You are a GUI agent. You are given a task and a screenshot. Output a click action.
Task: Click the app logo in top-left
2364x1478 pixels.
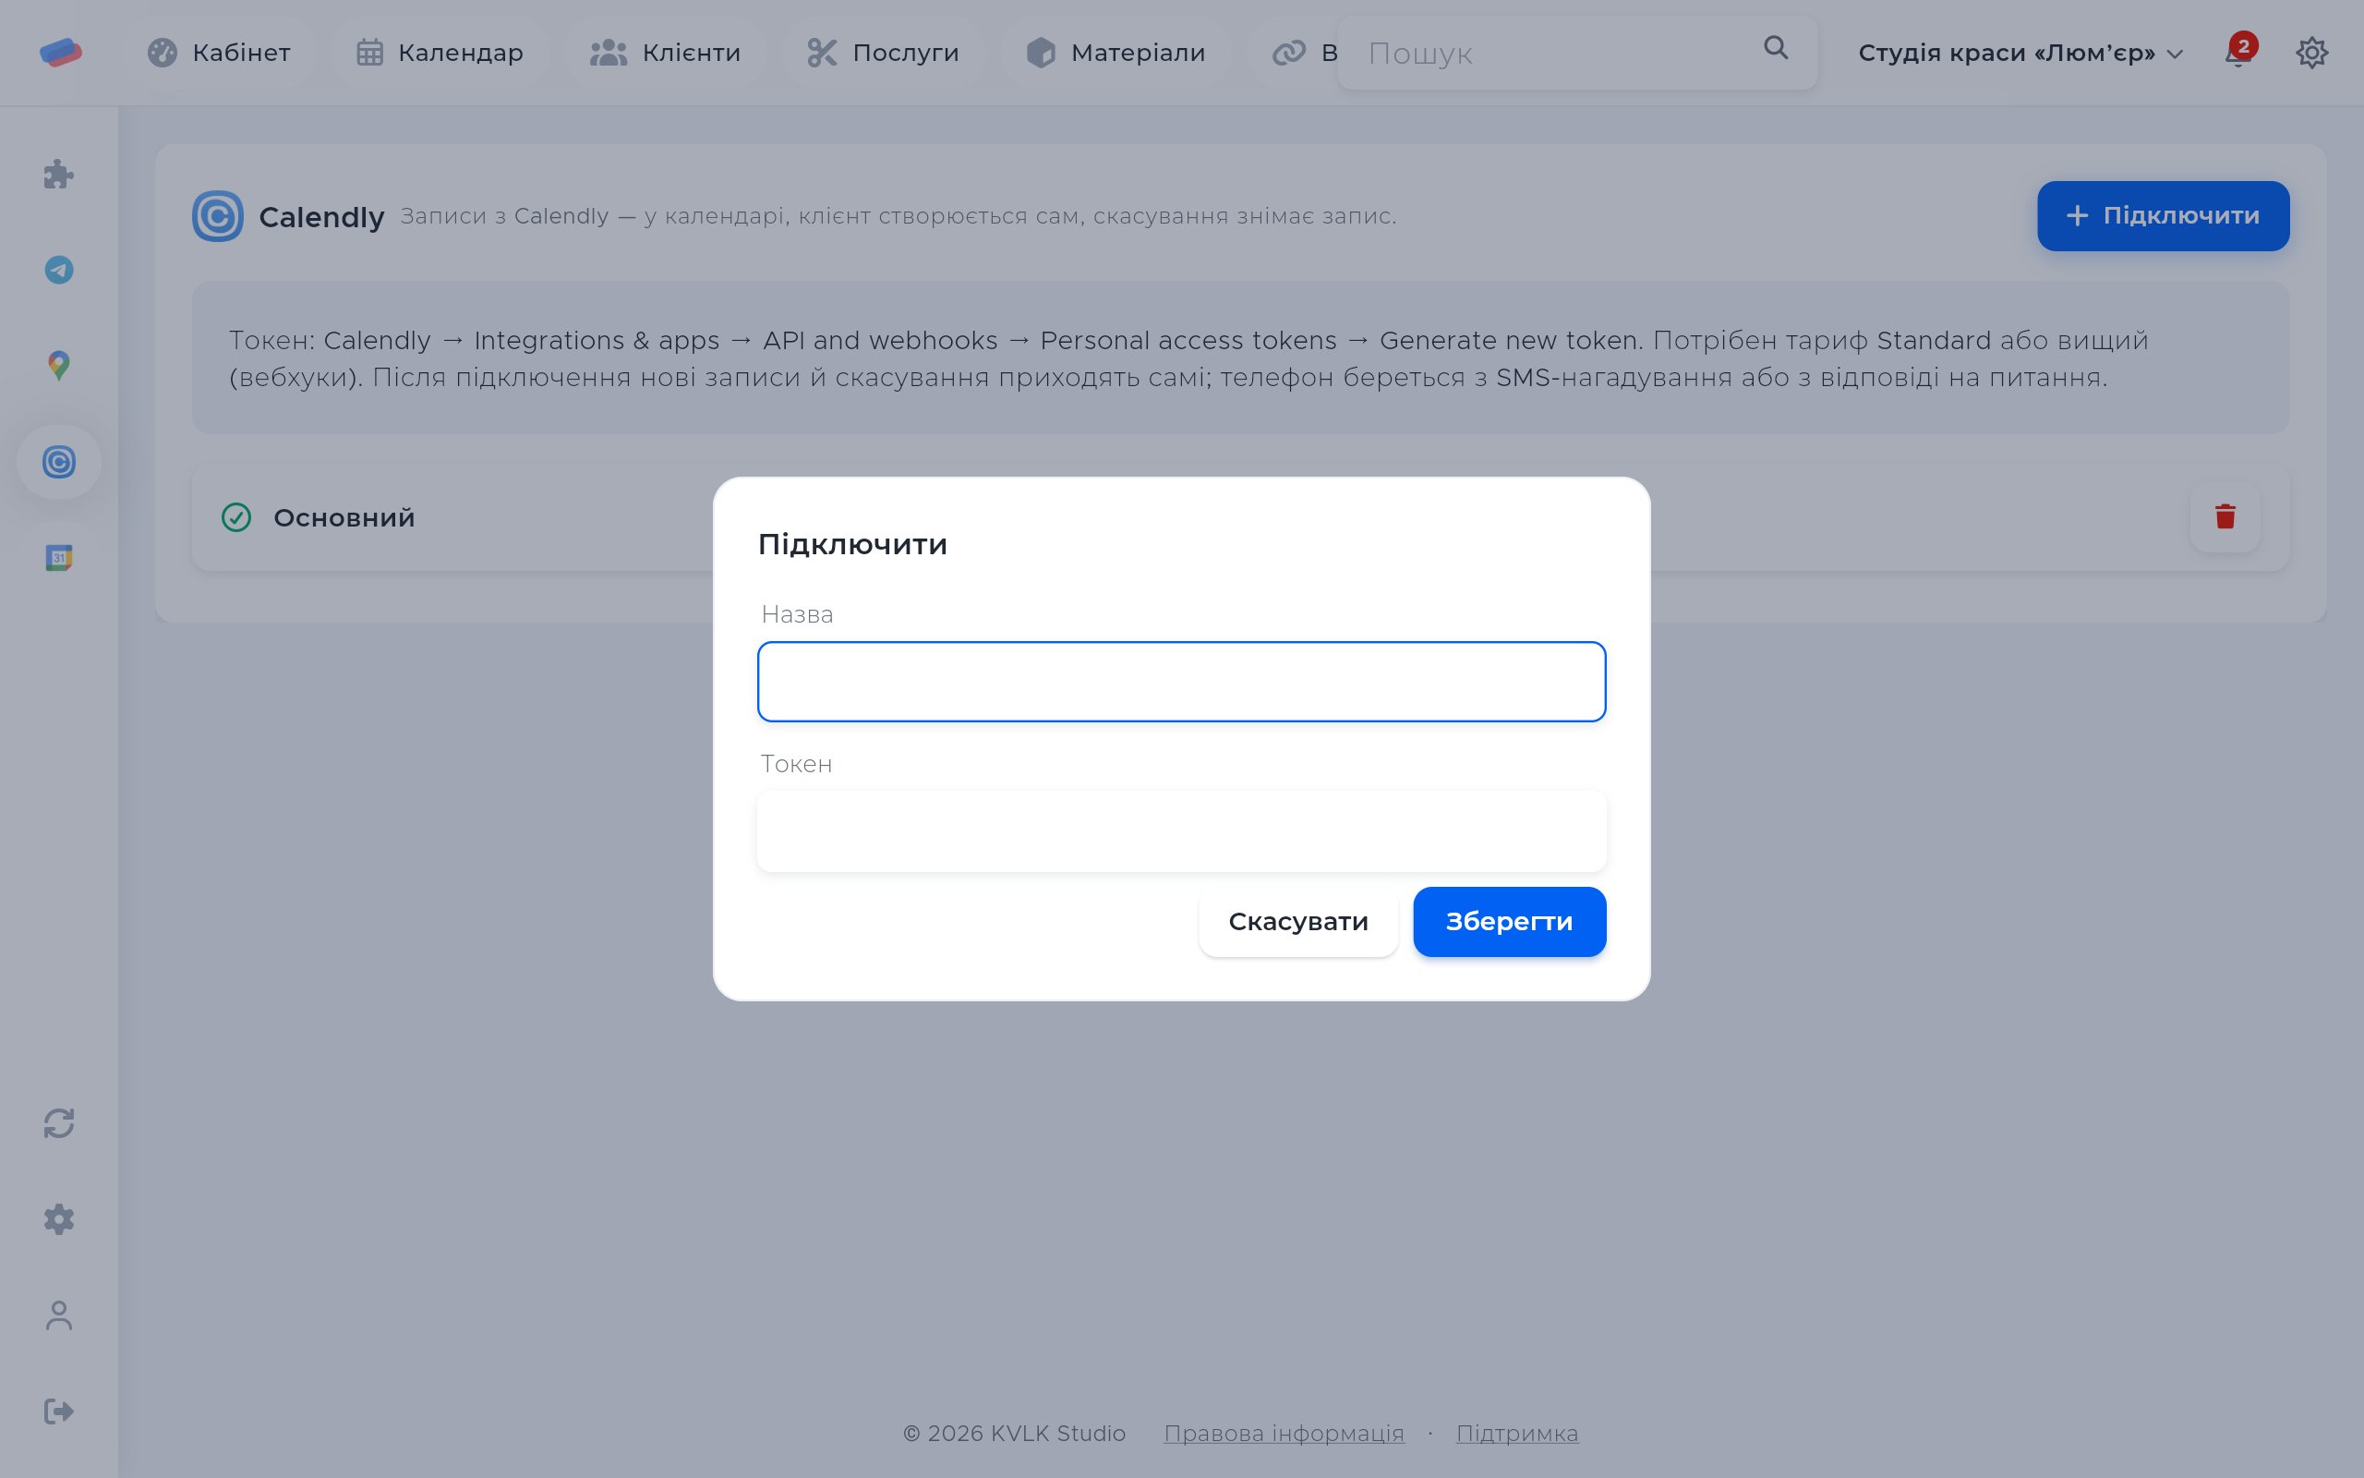pos(61,52)
